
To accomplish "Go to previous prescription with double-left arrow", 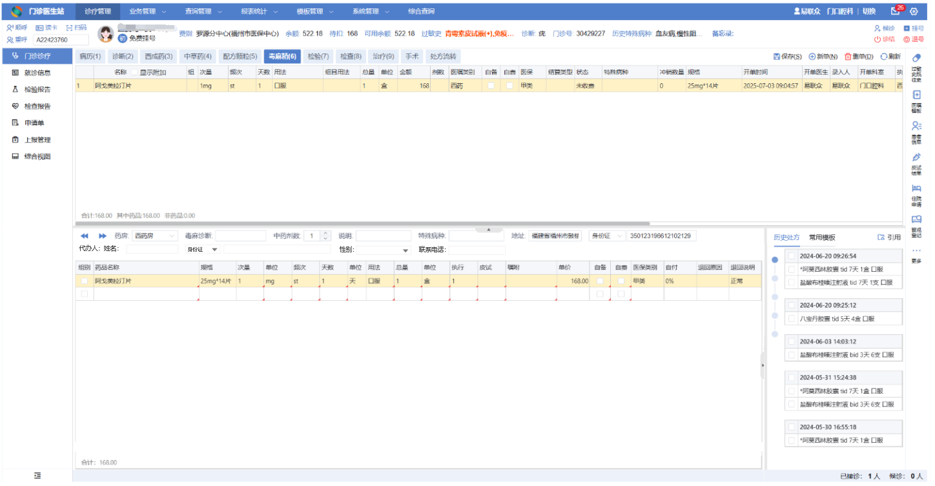I will click(x=85, y=236).
